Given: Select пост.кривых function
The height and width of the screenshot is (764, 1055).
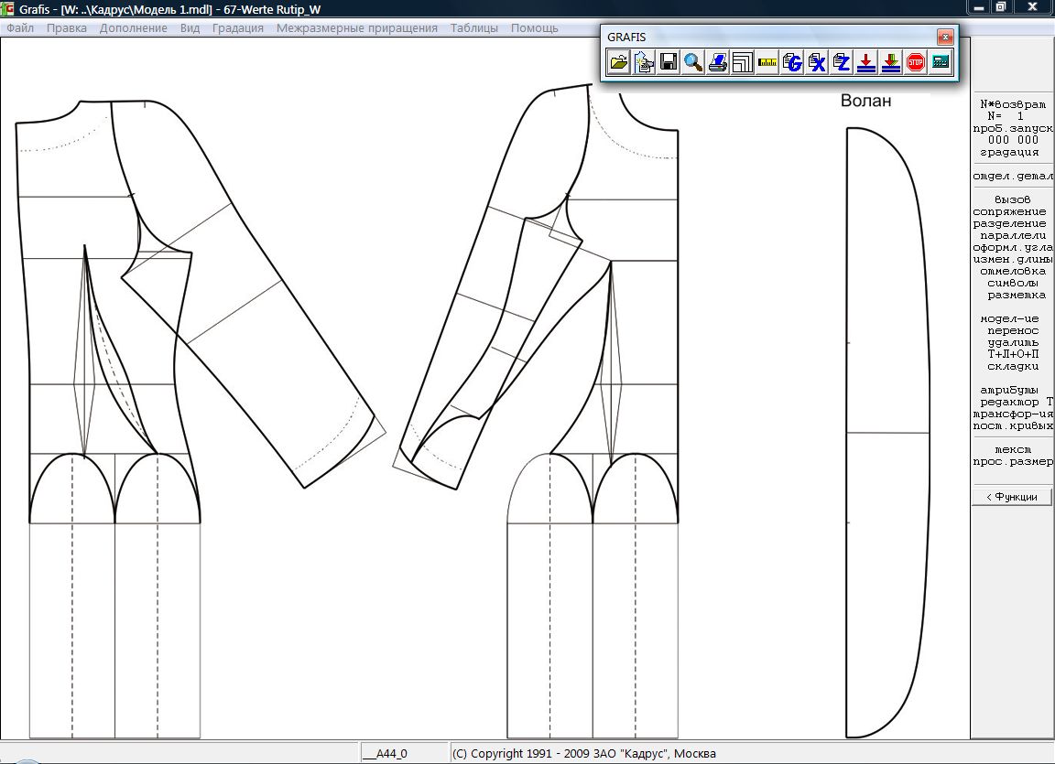Looking at the screenshot, I should pyautogui.click(x=1013, y=426).
